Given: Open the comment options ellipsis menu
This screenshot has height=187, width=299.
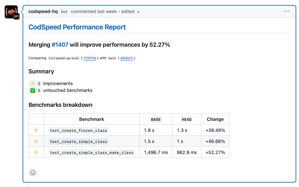Looking at the screenshot, I should tap(286, 11).
